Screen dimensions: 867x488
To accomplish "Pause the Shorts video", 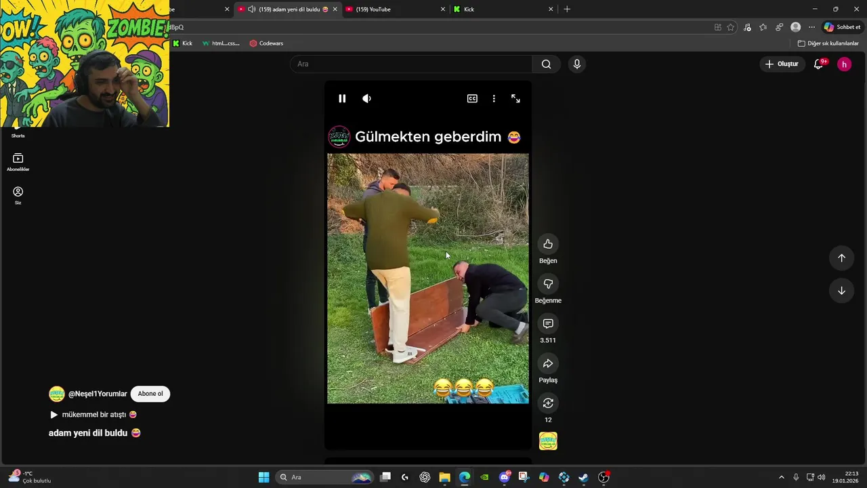I will coord(342,98).
